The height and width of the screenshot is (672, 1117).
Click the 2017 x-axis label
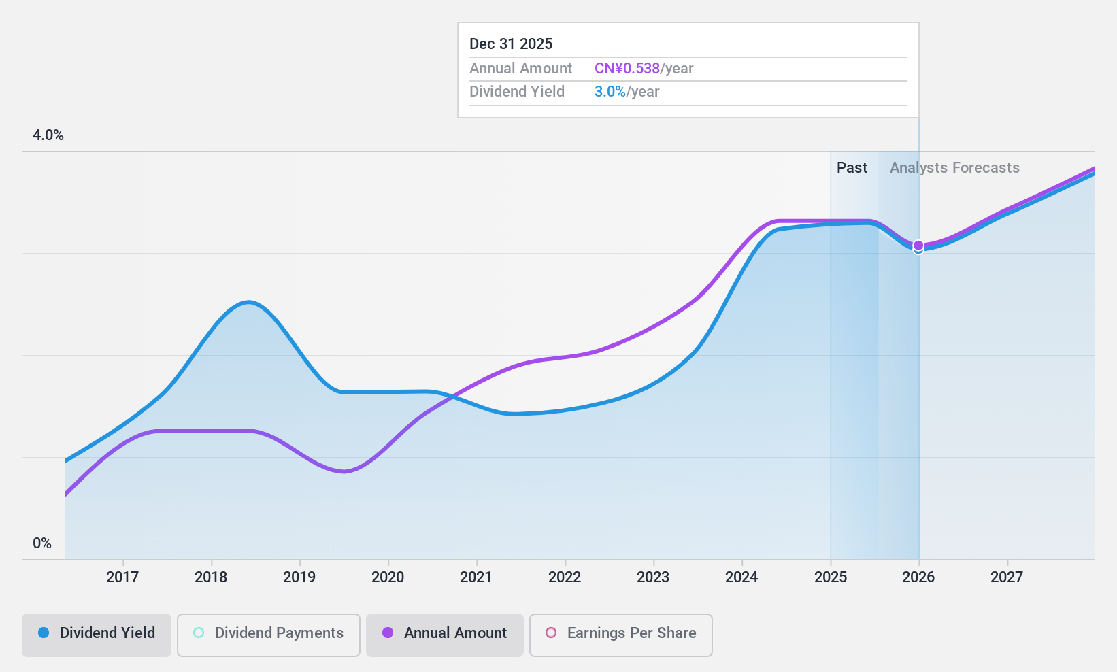pos(122,577)
